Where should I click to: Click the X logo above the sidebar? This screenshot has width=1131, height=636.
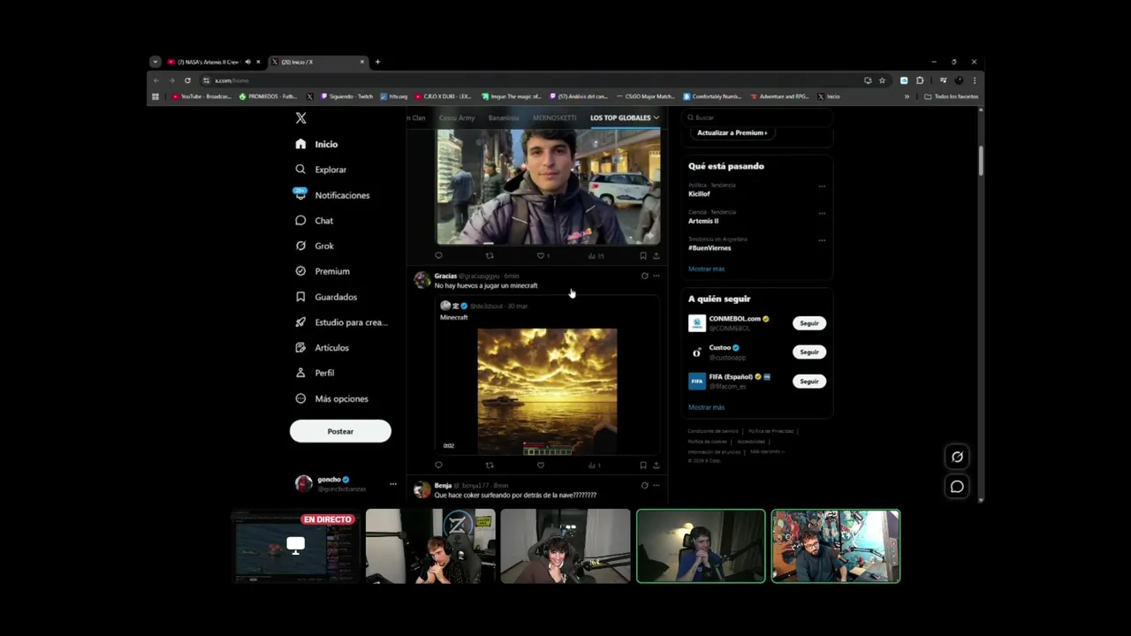click(x=300, y=117)
